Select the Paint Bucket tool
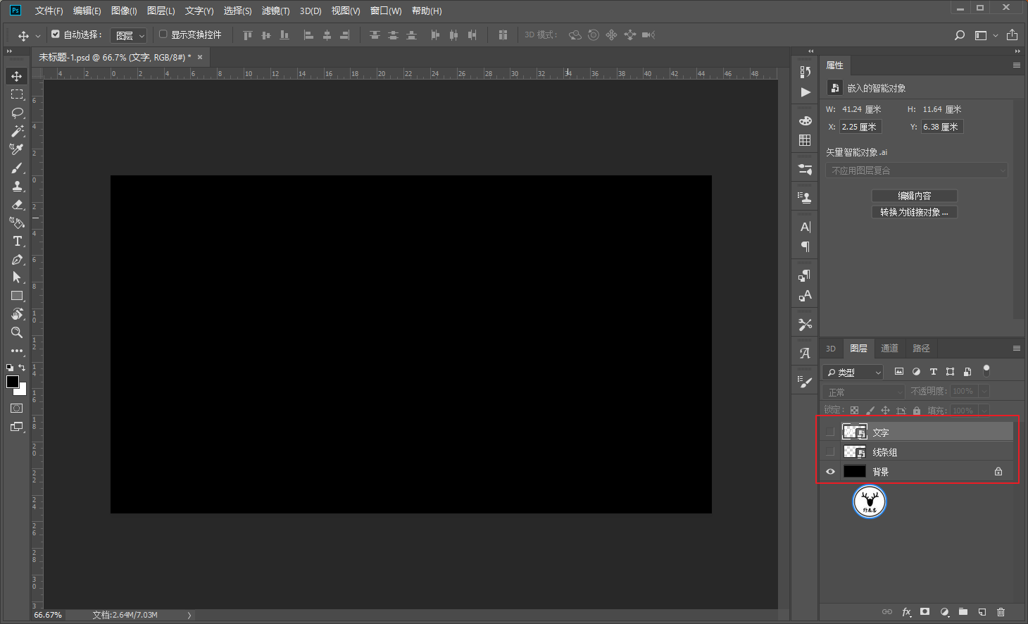Viewport: 1028px width, 624px height. (x=17, y=223)
